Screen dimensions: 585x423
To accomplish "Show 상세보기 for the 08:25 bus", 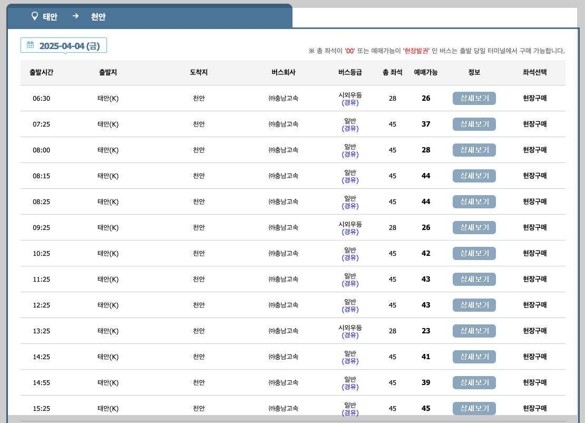I will pos(474,201).
